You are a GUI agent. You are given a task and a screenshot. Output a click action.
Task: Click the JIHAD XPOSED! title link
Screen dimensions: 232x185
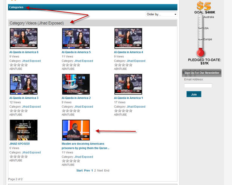[20, 144]
